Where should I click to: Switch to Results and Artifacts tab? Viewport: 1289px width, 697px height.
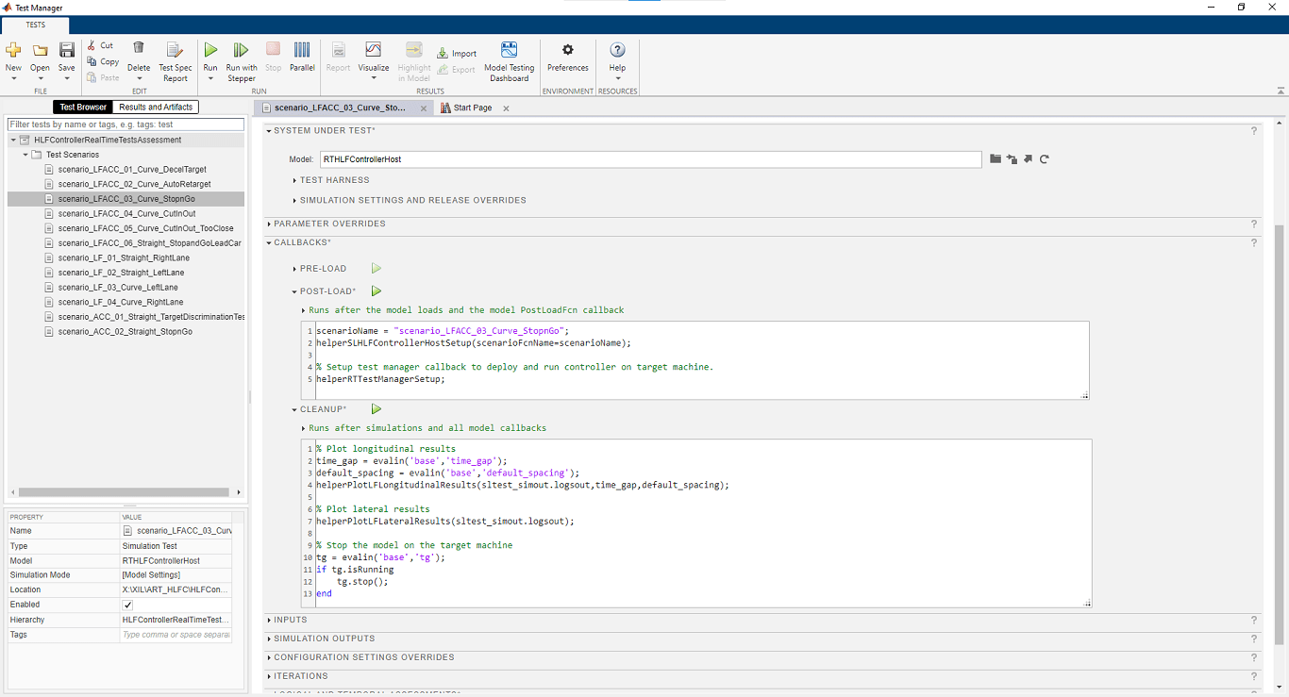[x=156, y=108]
